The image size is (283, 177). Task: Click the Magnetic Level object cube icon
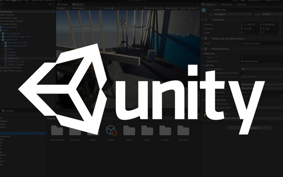[x=6, y=61]
